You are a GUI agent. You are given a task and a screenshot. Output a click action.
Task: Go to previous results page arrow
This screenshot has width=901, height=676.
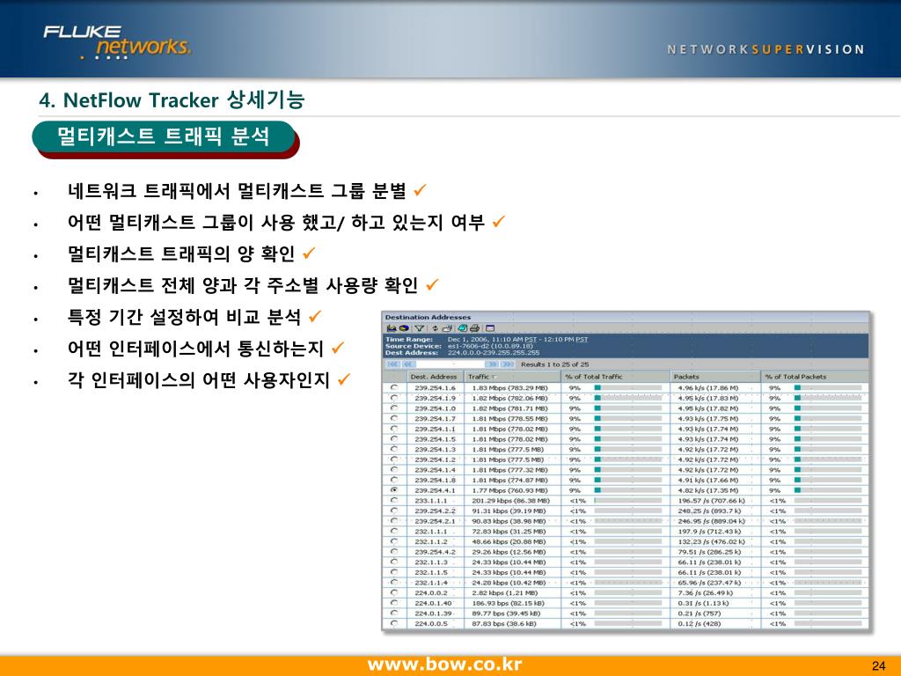408,364
